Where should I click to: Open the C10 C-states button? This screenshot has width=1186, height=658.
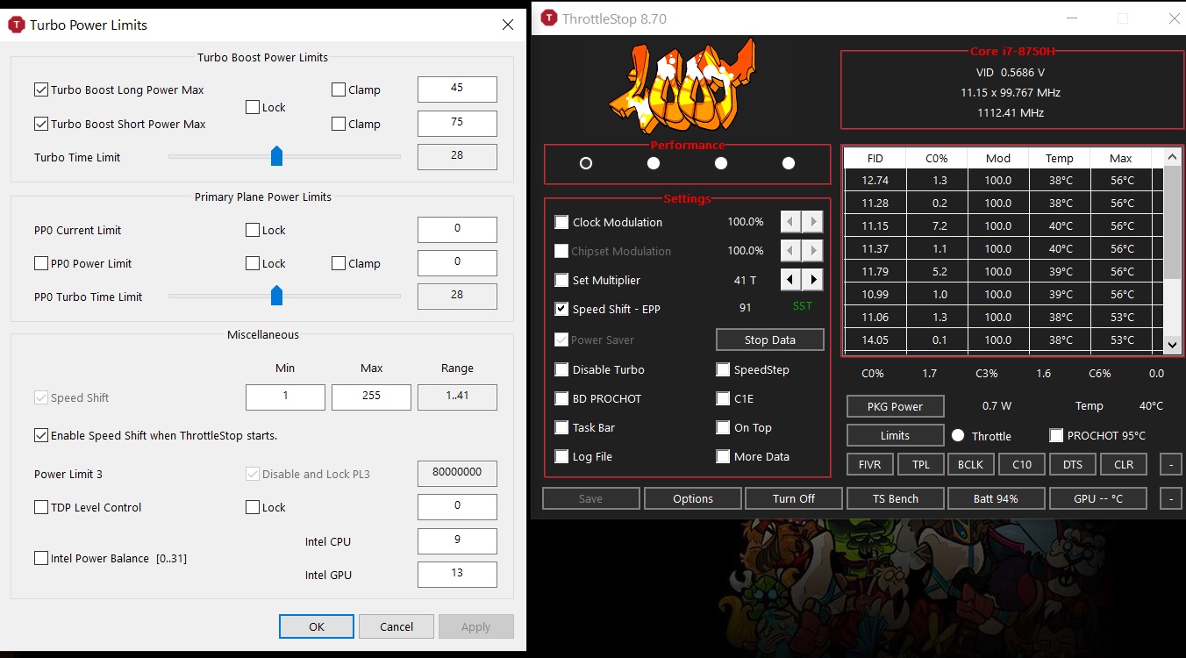1022,464
